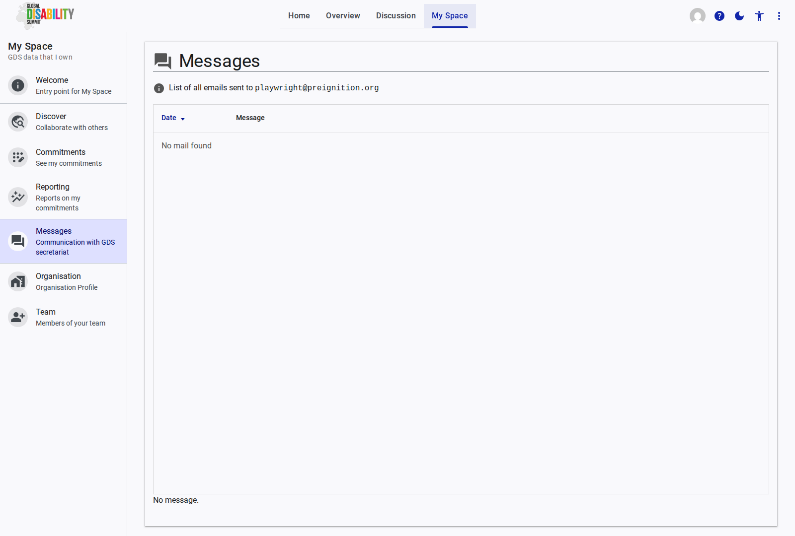Toggle dark mode with the moon icon
Screen dimensions: 795x536
[739, 15]
